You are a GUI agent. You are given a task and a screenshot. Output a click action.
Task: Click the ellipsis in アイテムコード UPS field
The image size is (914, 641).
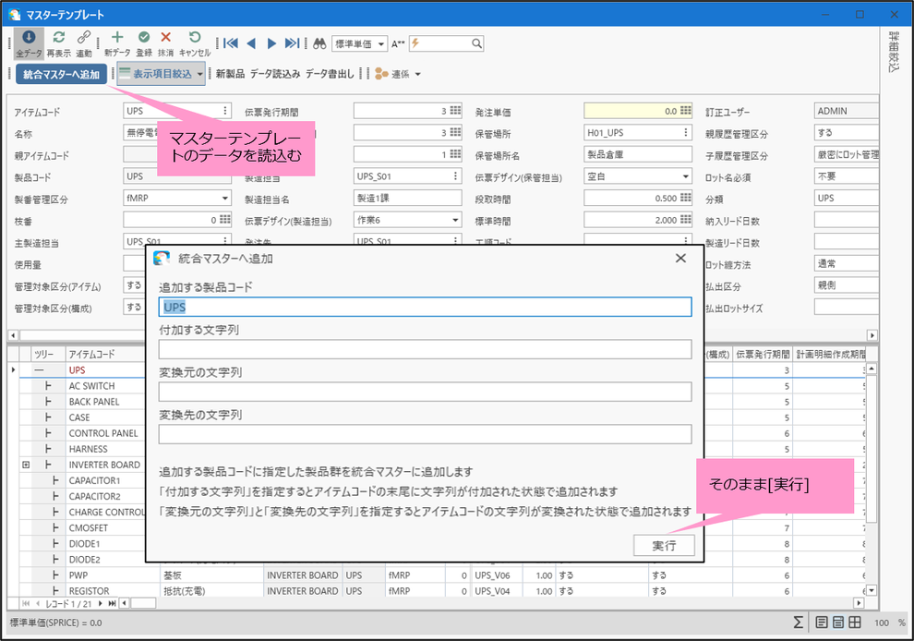click(x=225, y=111)
